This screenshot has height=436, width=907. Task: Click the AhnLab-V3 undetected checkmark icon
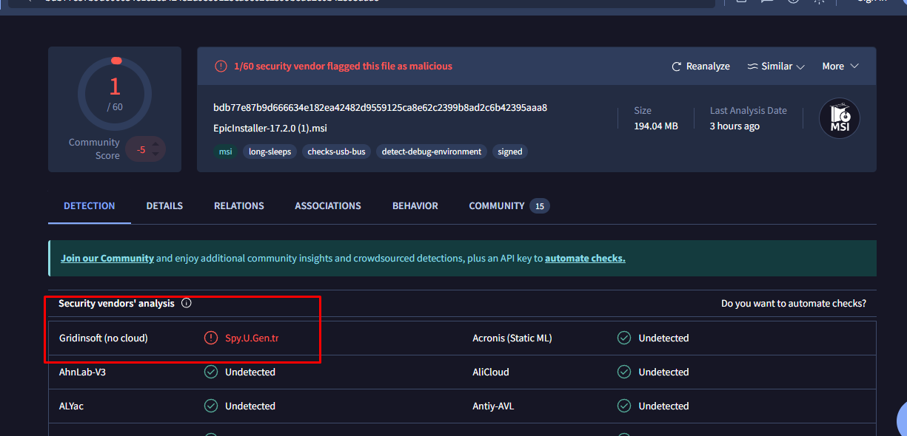coord(211,372)
